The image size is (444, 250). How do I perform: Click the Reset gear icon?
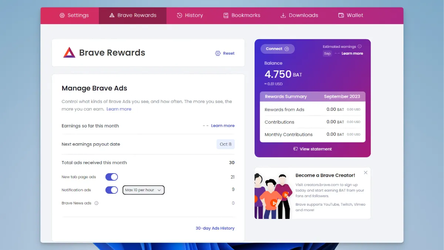pyautogui.click(x=218, y=53)
